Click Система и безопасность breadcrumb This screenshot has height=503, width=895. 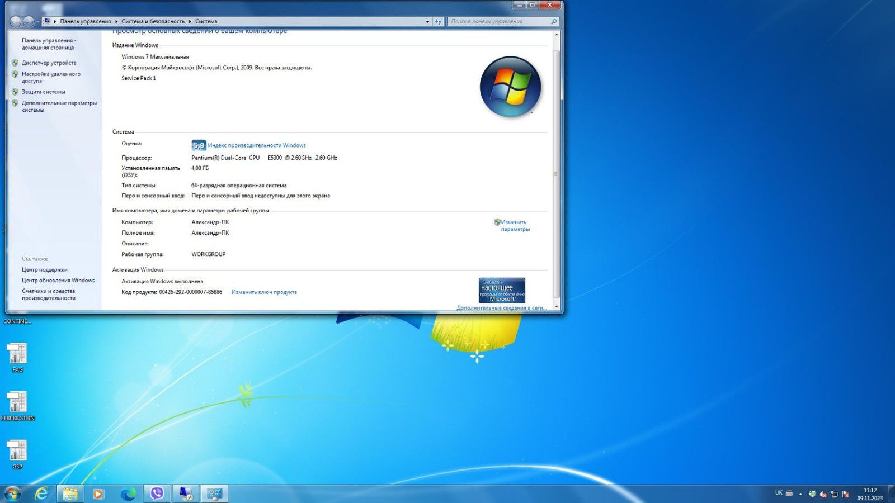153,21
